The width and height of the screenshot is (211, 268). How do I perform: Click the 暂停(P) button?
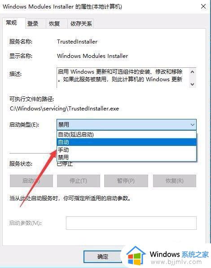coord(126,180)
